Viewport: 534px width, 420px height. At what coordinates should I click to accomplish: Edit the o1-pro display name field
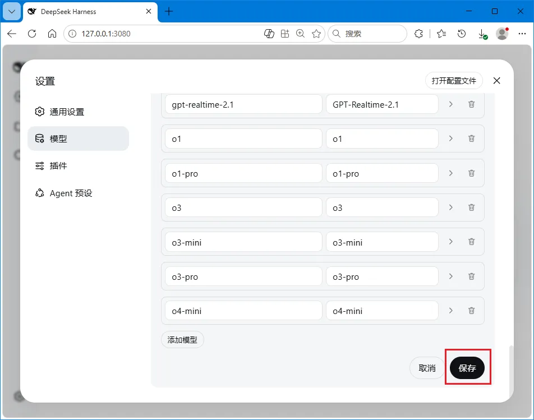pyautogui.click(x=382, y=174)
